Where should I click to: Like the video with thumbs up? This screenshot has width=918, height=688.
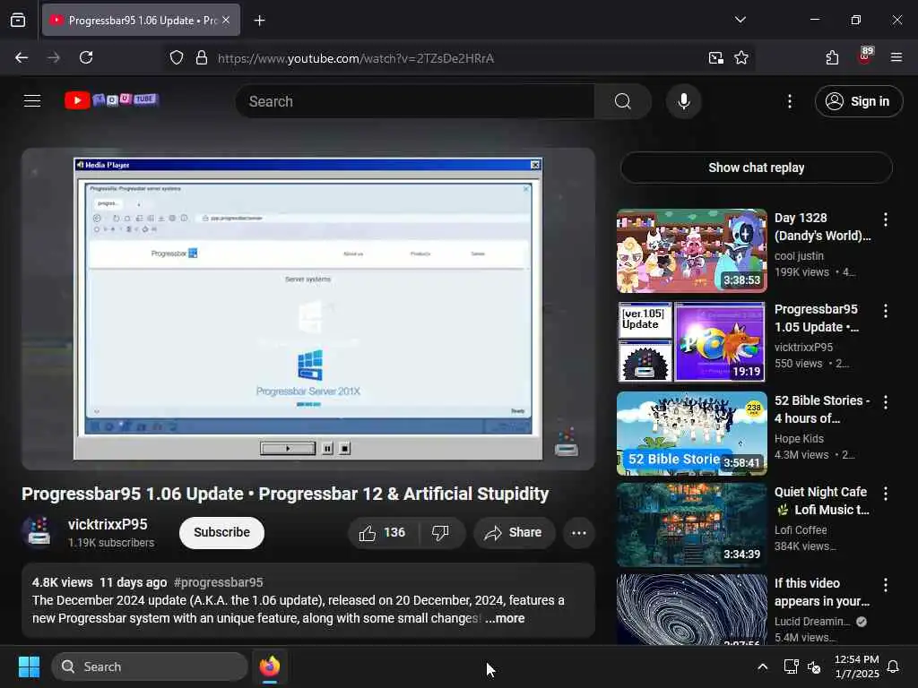[382, 532]
